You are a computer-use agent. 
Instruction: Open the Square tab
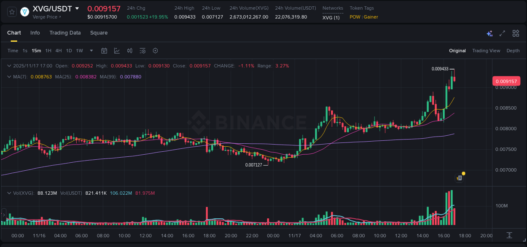(99, 33)
